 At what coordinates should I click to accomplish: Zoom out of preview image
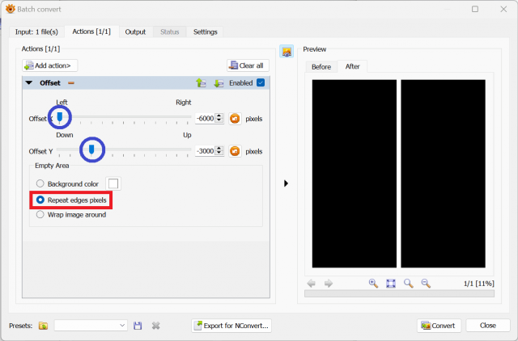point(426,284)
